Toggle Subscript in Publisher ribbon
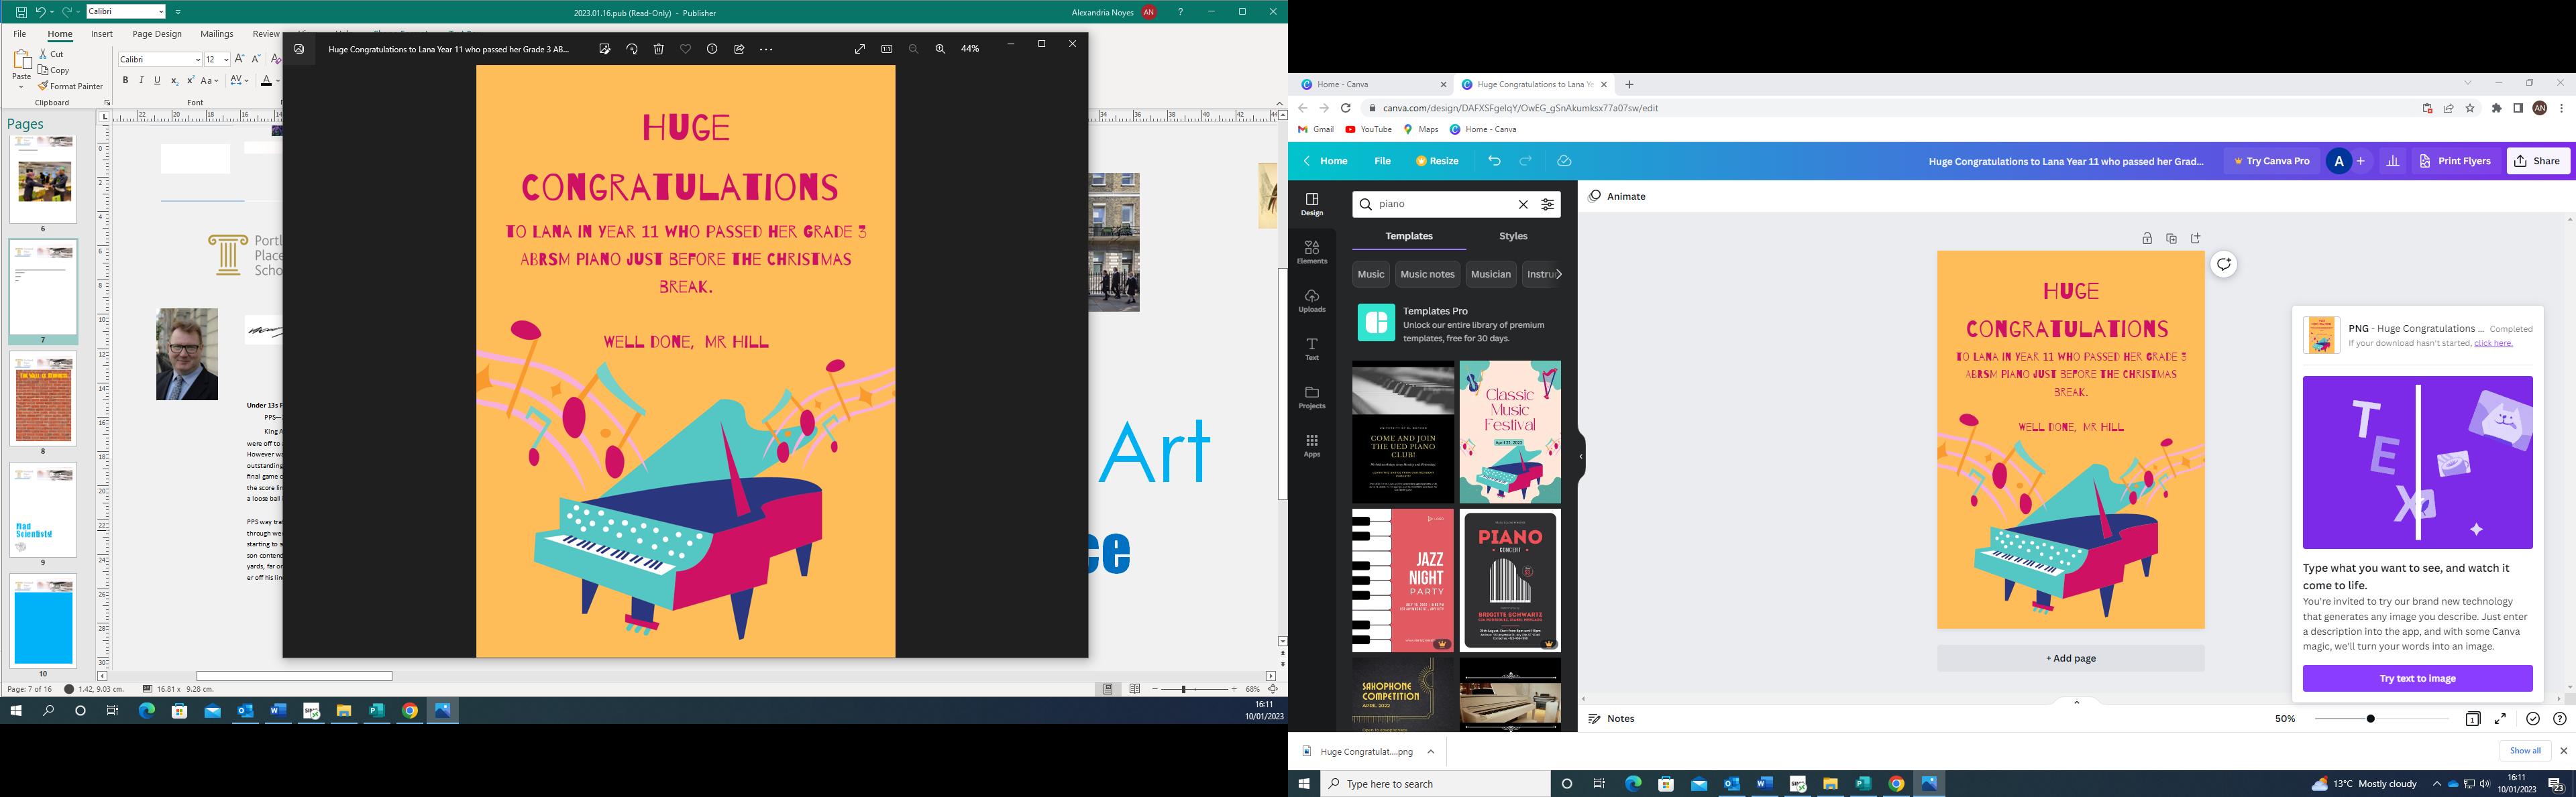 (x=174, y=80)
